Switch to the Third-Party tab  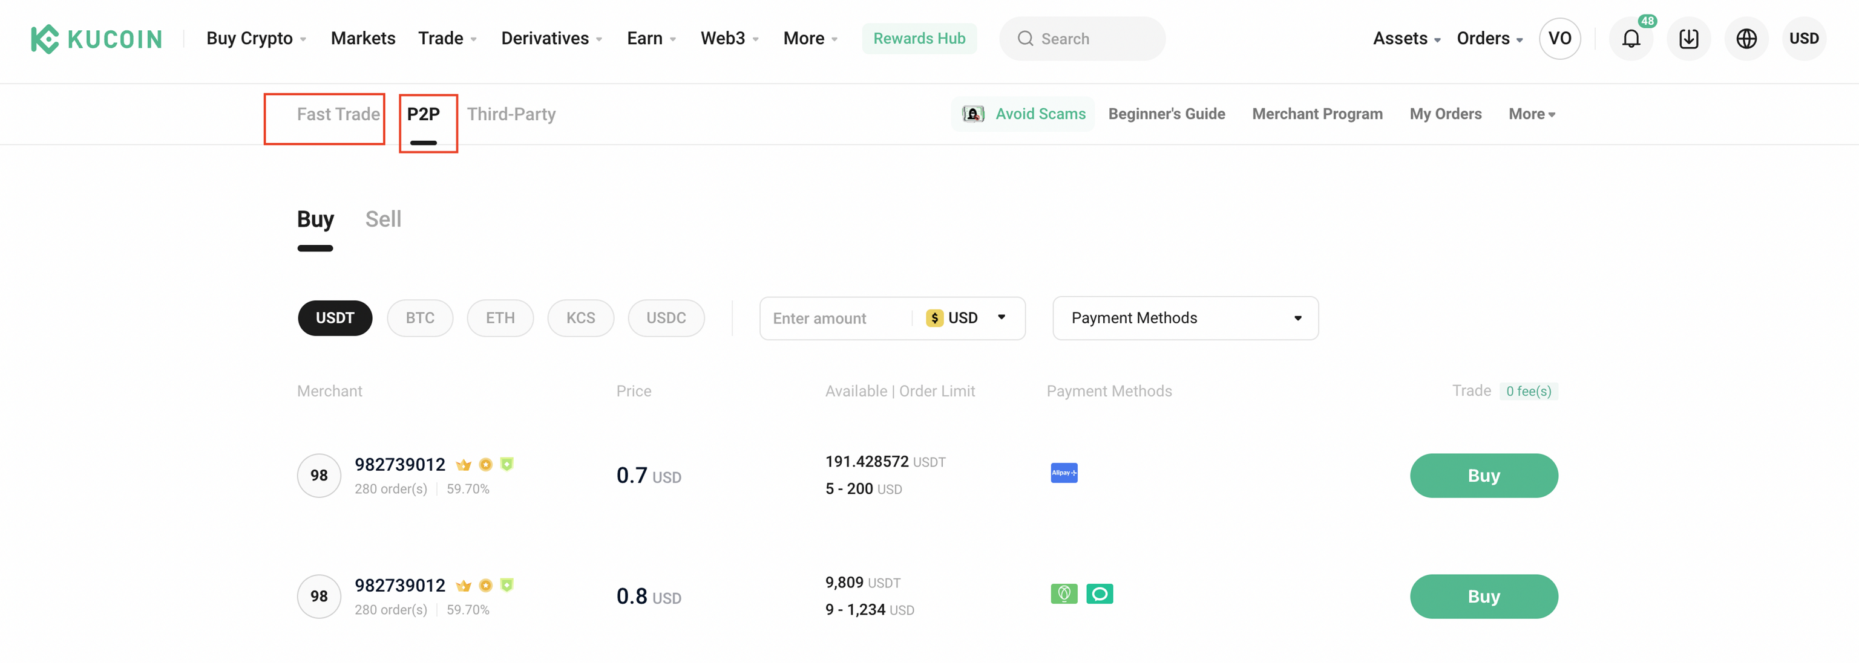[x=511, y=114]
